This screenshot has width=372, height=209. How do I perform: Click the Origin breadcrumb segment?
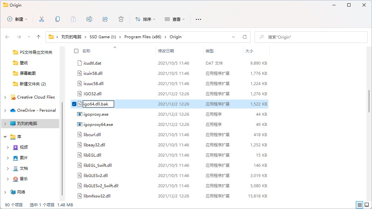(175, 37)
